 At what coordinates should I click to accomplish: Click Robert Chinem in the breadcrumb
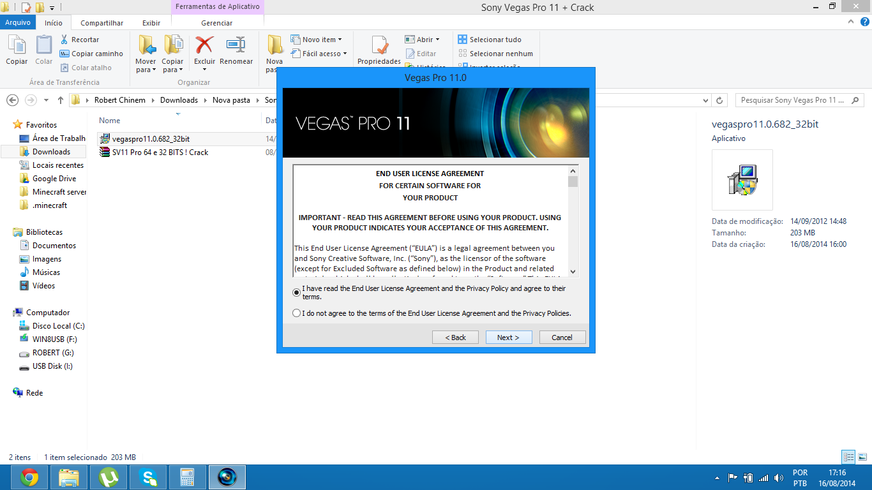pyautogui.click(x=120, y=100)
